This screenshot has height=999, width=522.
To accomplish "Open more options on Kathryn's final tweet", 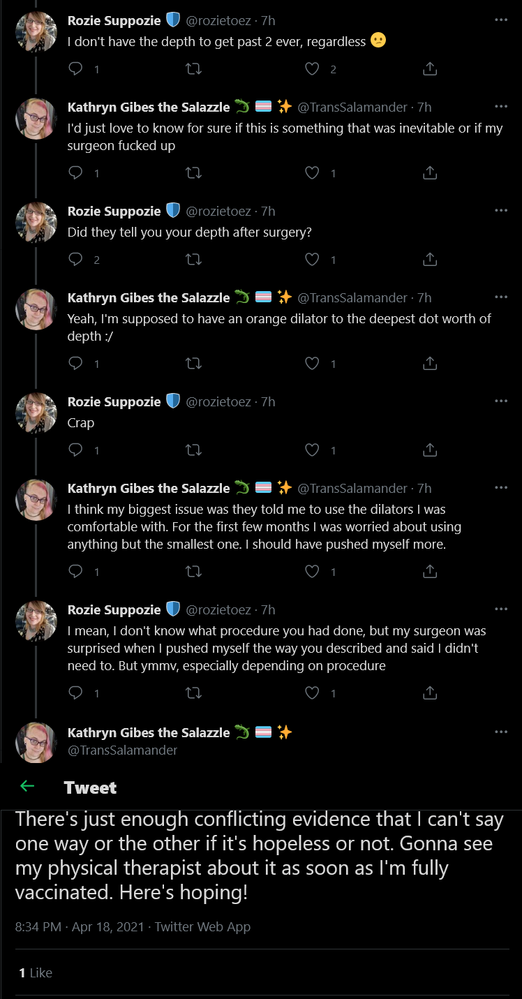I will point(500,732).
